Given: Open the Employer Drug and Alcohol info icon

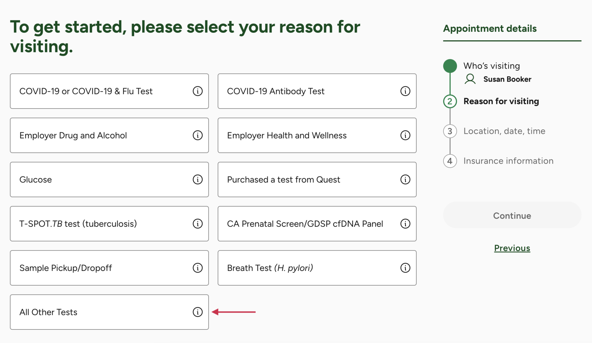Looking at the screenshot, I should (197, 135).
